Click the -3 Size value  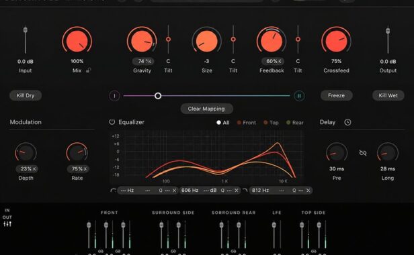206,61
